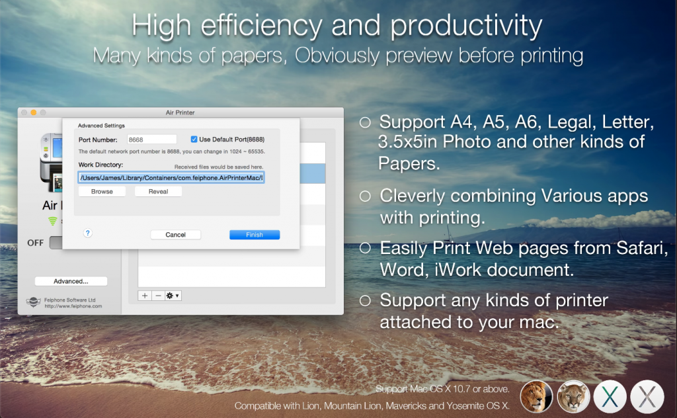The height and width of the screenshot is (418, 677).
Task: Open the Advanced... settings
Action: point(71,280)
